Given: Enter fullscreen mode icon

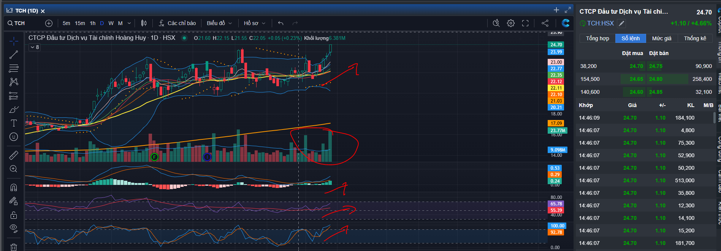Looking at the screenshot, I should point(525,23).
